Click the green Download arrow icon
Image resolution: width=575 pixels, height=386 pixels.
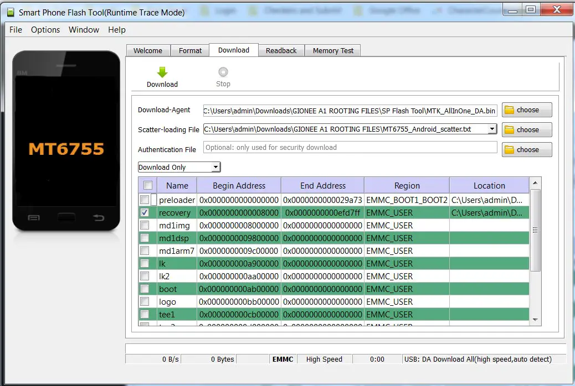coord(162,72)
